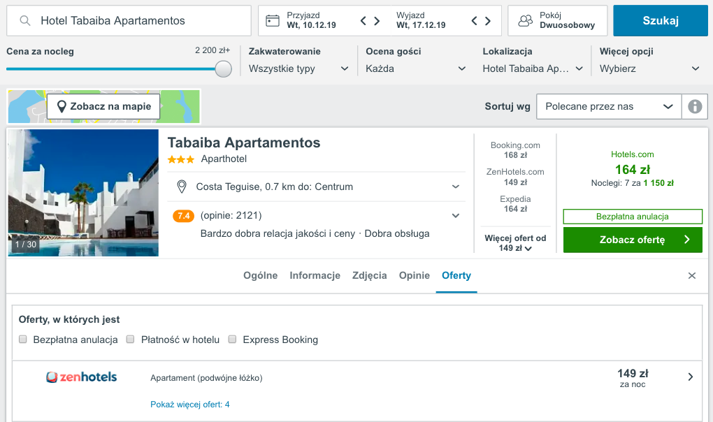The height and width of the screenshot is (422, 713).
Task: Expand Więcej ofert od 149 zł
Action: pos(515,243)
